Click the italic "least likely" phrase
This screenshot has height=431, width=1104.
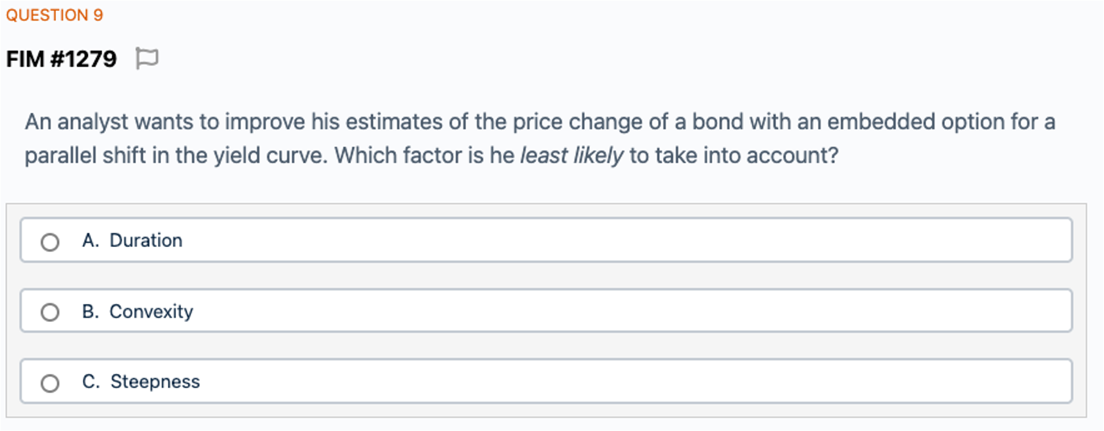tap(571, 155)
